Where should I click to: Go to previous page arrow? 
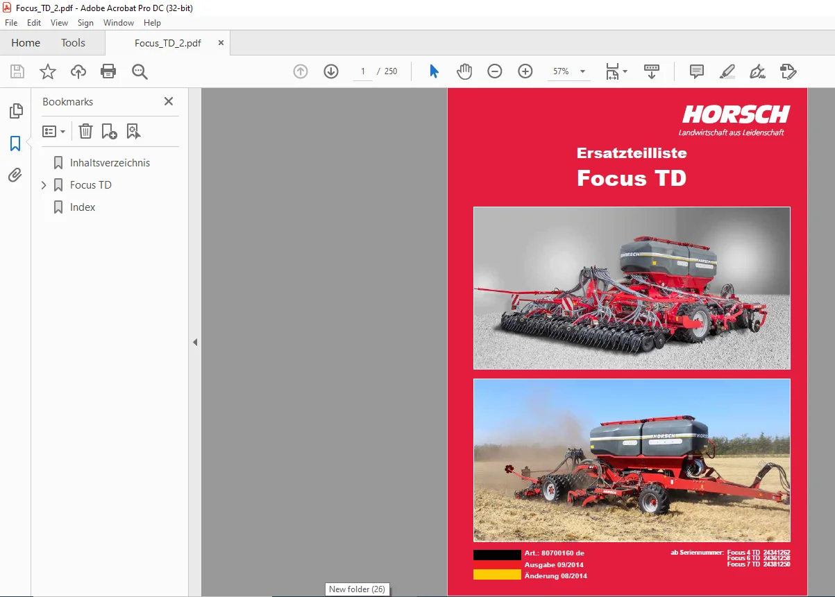point(301,71)
